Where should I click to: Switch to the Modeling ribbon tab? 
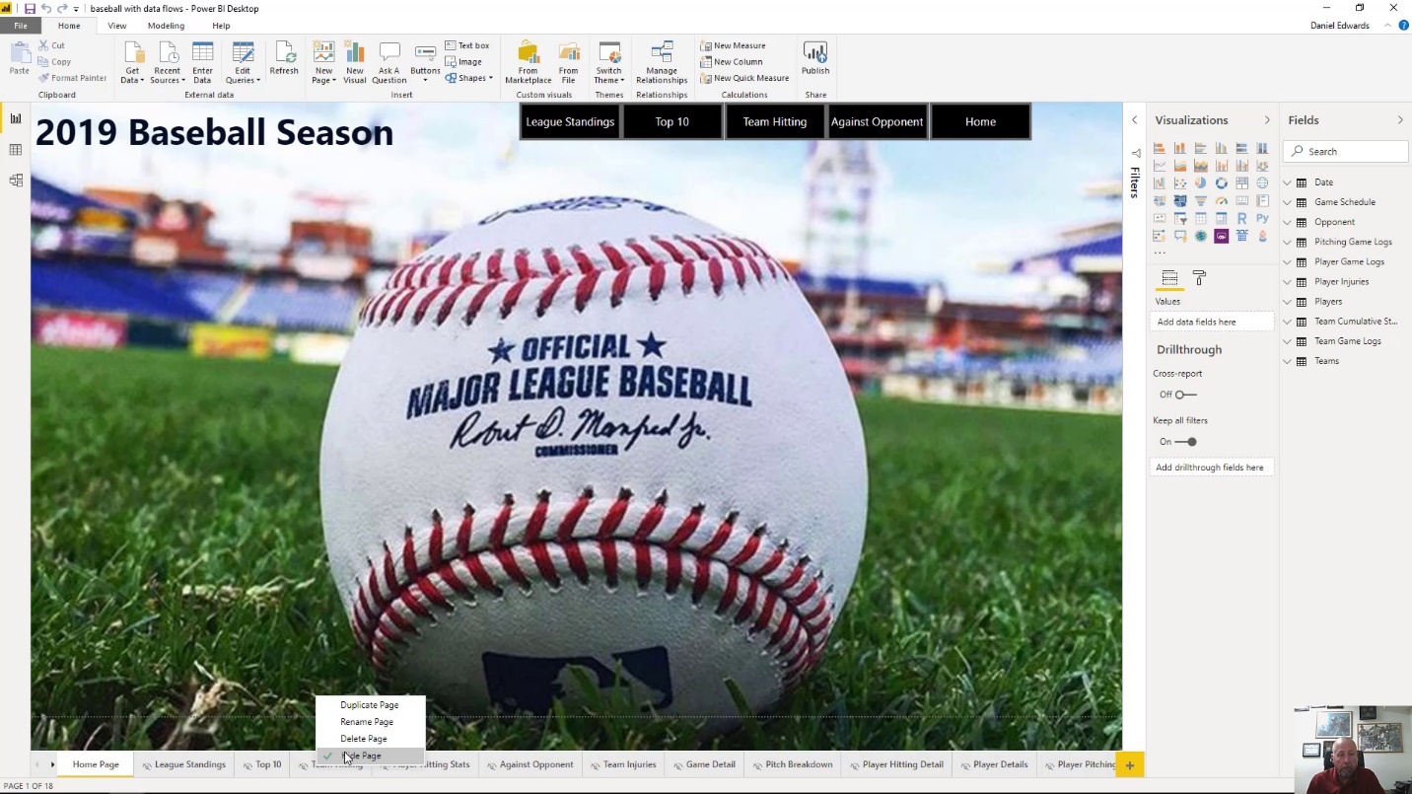pos(166,26)
